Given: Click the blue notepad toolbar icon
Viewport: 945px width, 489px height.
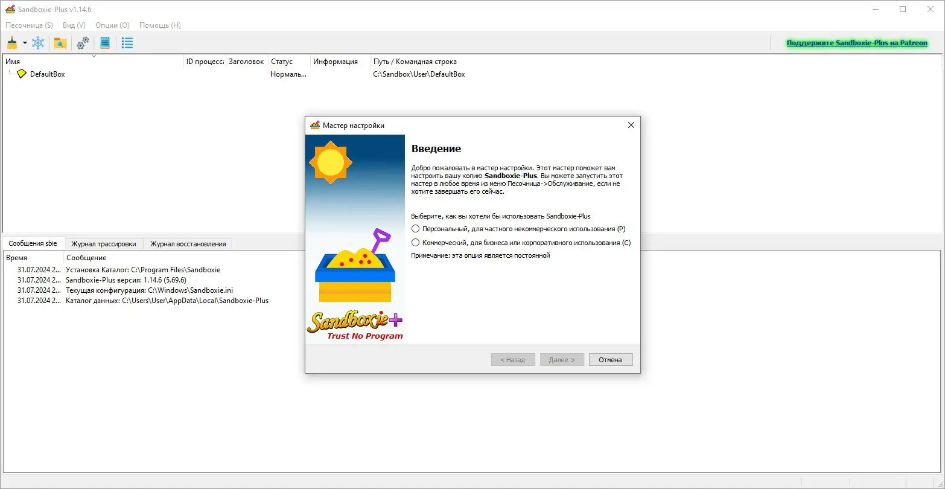Looking at the screenshot, I should [105, 43].
